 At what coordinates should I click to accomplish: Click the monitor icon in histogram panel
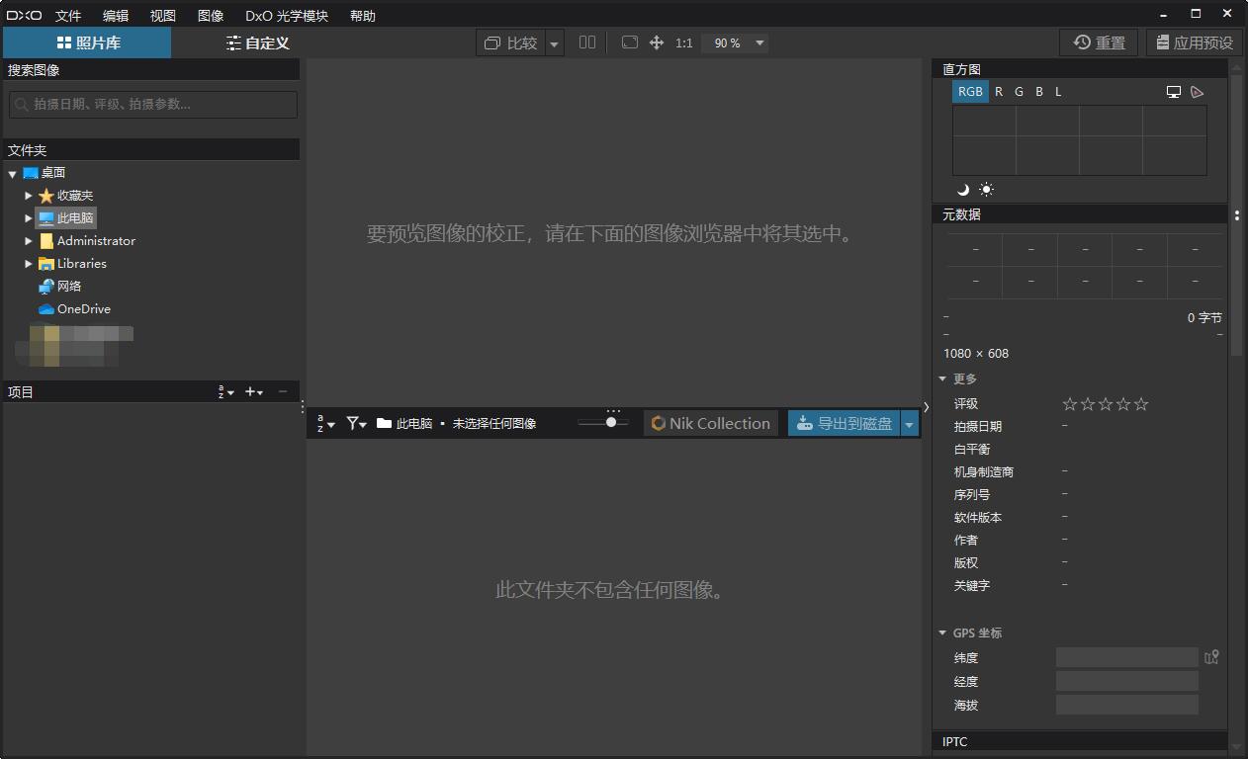coord(1174,91)
